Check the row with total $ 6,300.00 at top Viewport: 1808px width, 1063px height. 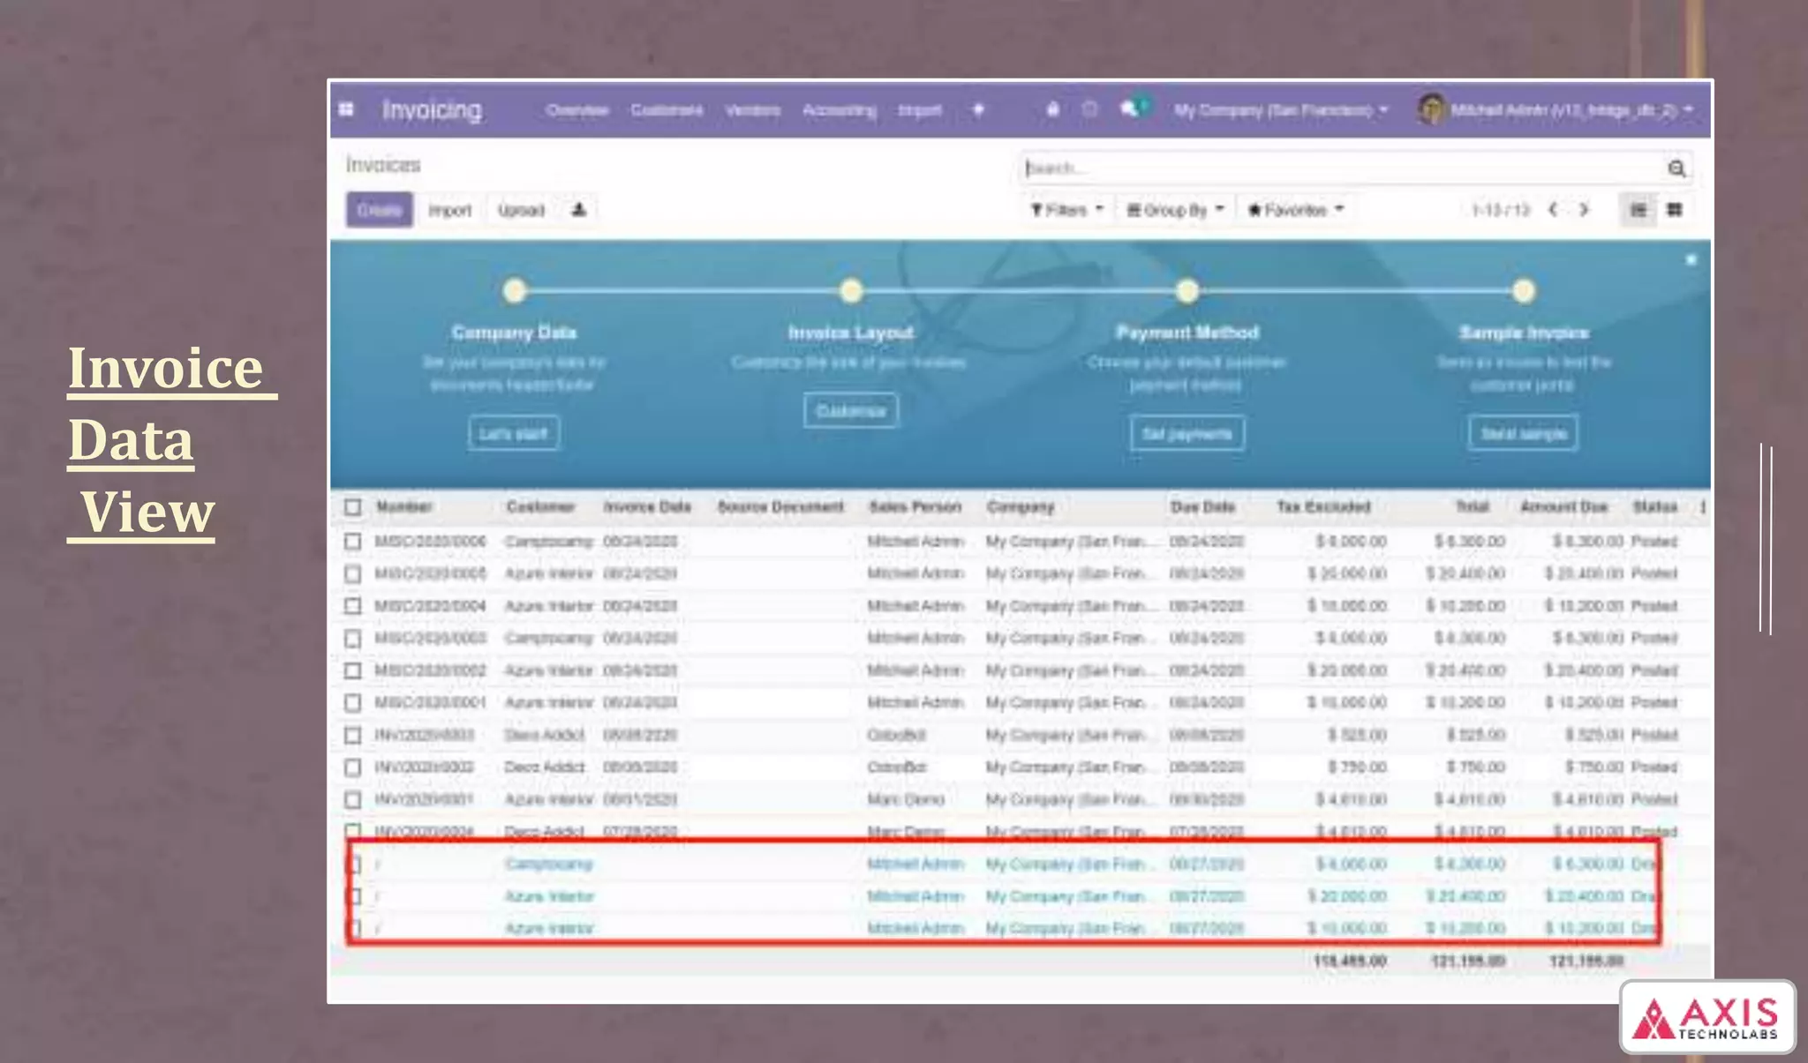[353, 541]
